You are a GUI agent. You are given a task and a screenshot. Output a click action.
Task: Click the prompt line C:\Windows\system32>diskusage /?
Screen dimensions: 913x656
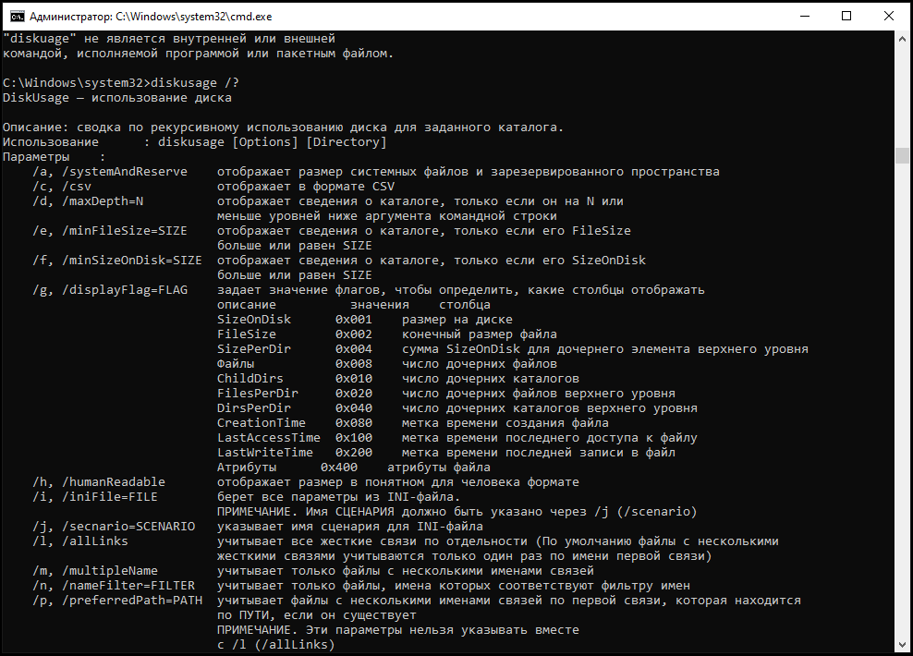point(120,82)
